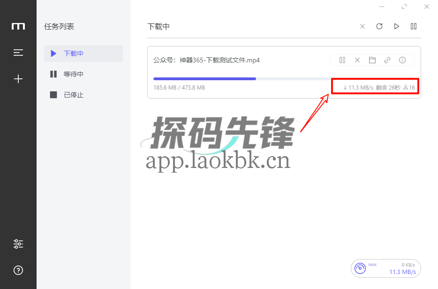This screenshot has width=438, height=289.
Task: Pause all tasks from header toolbar
Action: 414,26
